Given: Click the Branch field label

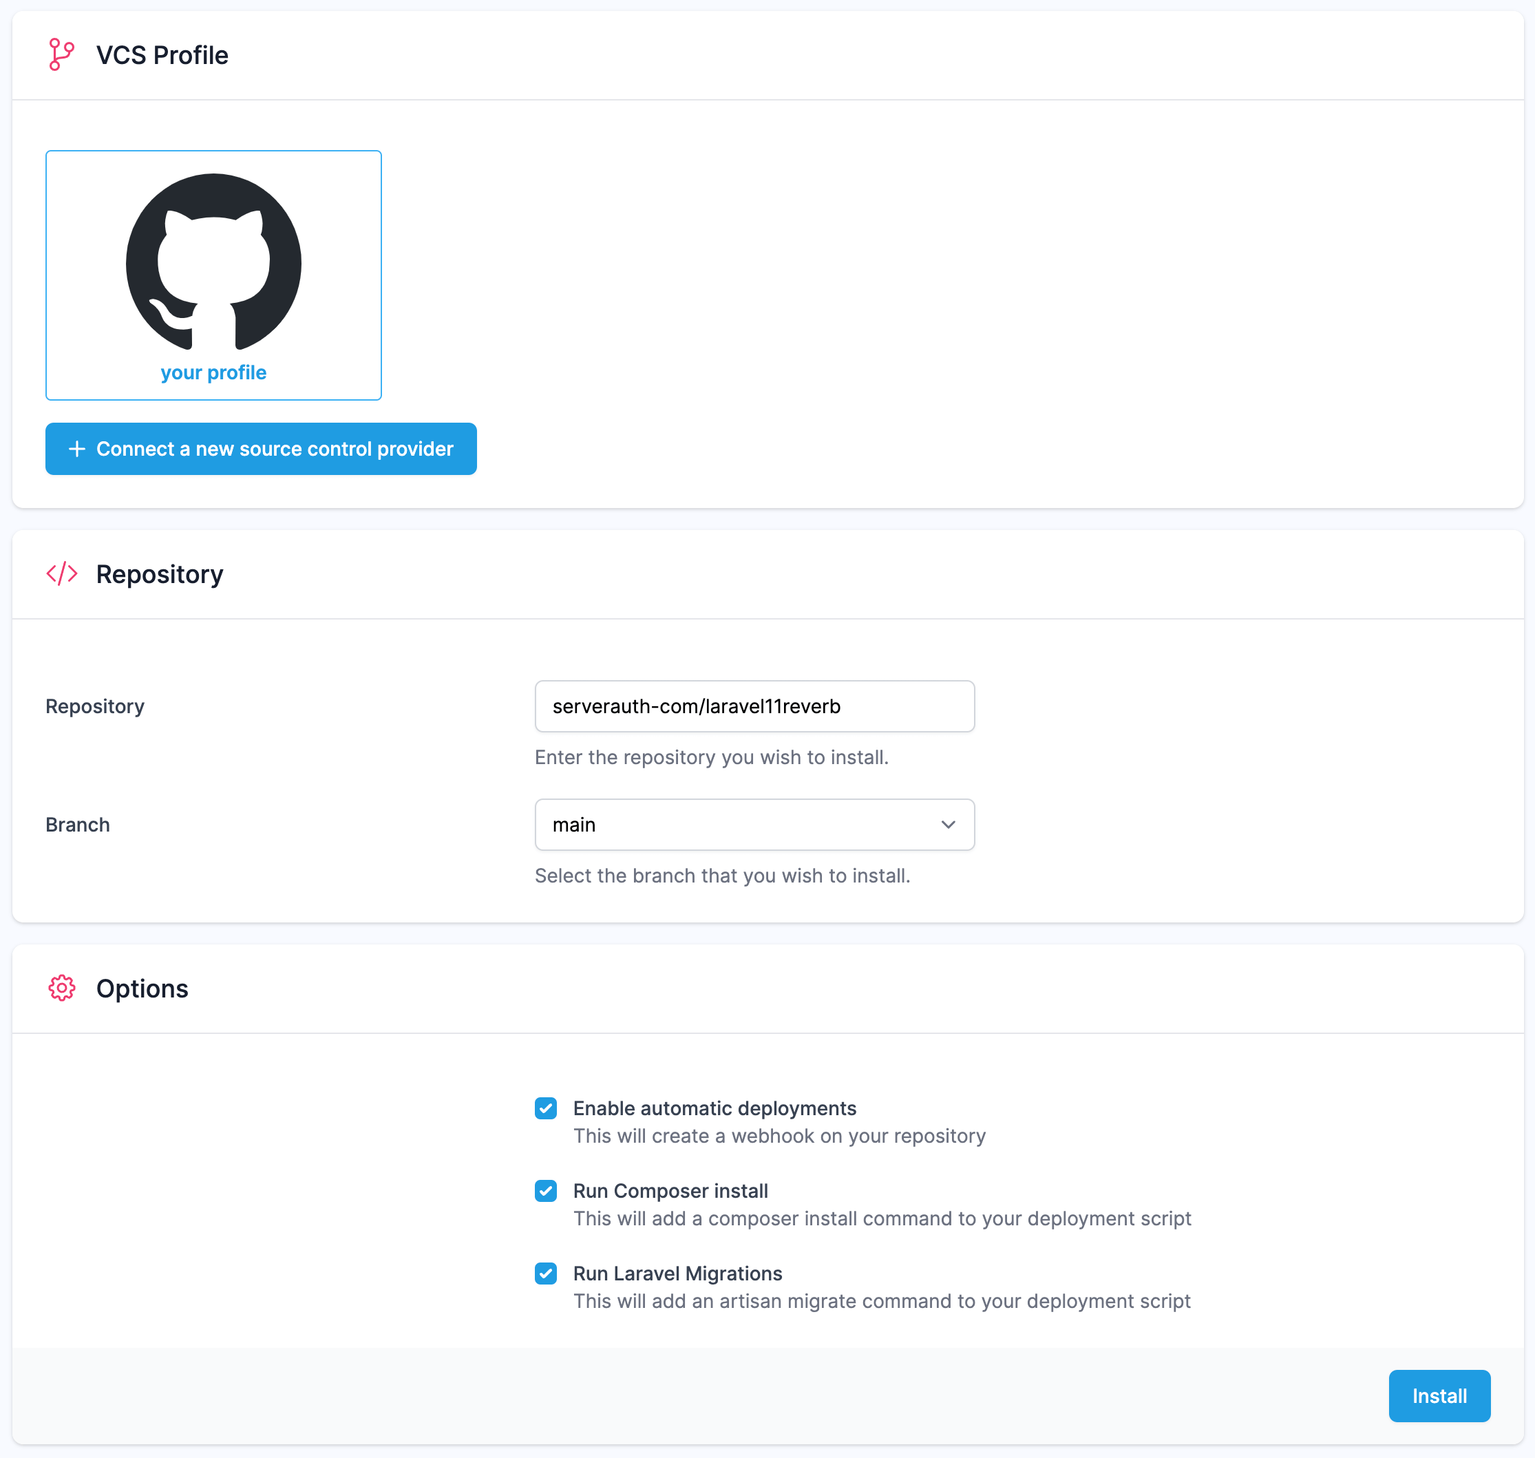Looking at the screenshot, I should coord(78,825).
